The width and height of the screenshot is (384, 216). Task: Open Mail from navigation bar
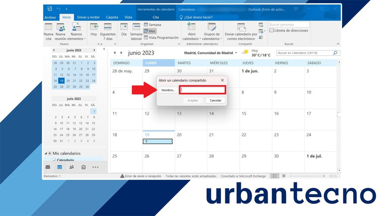(48, 167)
